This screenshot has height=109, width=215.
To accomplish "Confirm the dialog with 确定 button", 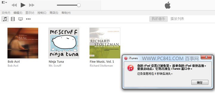I will (x=200, y=82).
